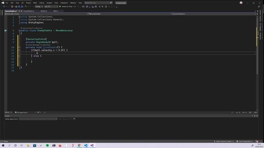Open the FixedUpdate member navigation dropdown
The image size is (264, 148).
(214, 14)
